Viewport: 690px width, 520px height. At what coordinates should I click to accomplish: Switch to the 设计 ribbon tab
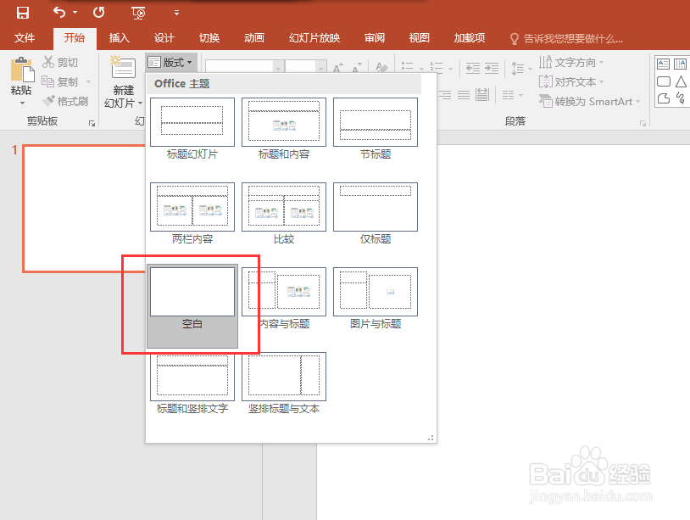click(164, 37)
